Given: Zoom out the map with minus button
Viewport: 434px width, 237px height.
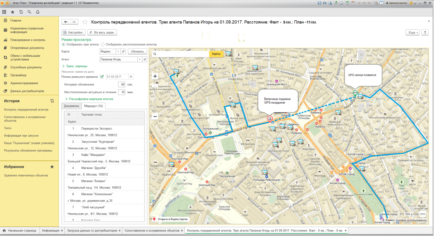Looking at the screenshot, I should pos(155,116).
